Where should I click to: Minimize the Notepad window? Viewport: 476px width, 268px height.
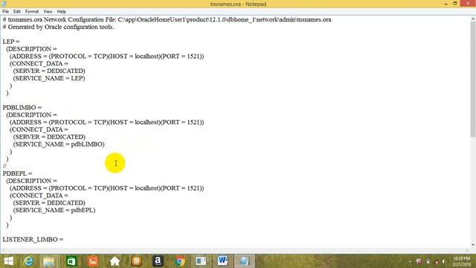[x=446, y=4]
